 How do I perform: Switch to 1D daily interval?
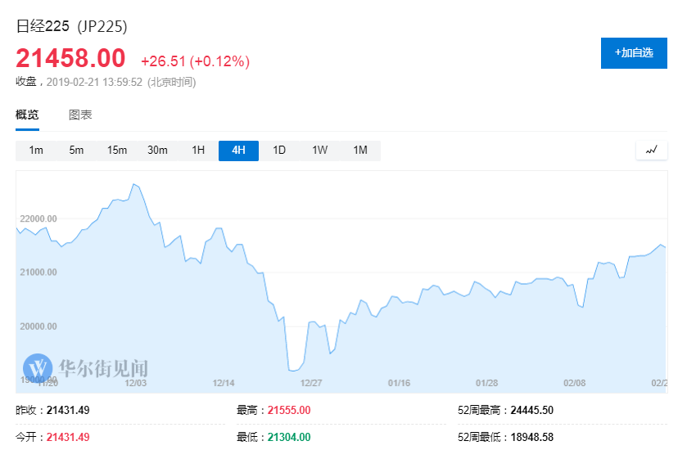pos(279,151)
